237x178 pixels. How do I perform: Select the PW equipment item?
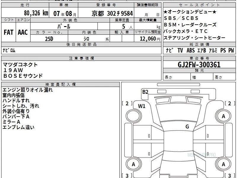231,50
